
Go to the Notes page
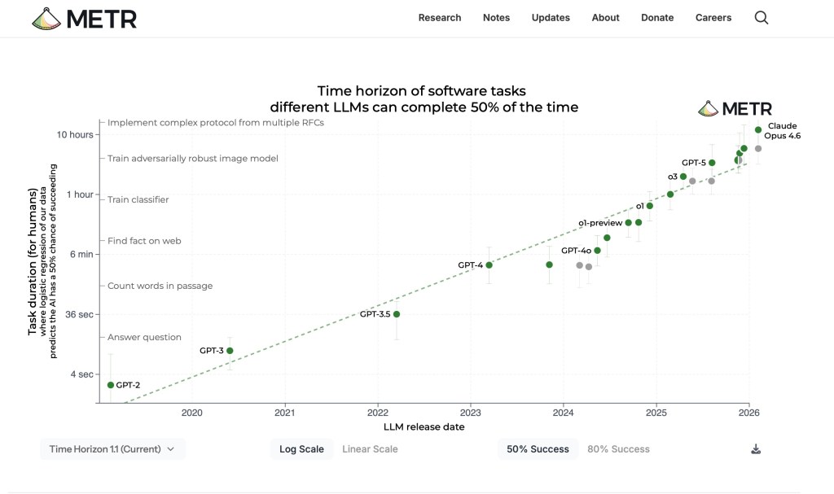(x=496, y=18)
